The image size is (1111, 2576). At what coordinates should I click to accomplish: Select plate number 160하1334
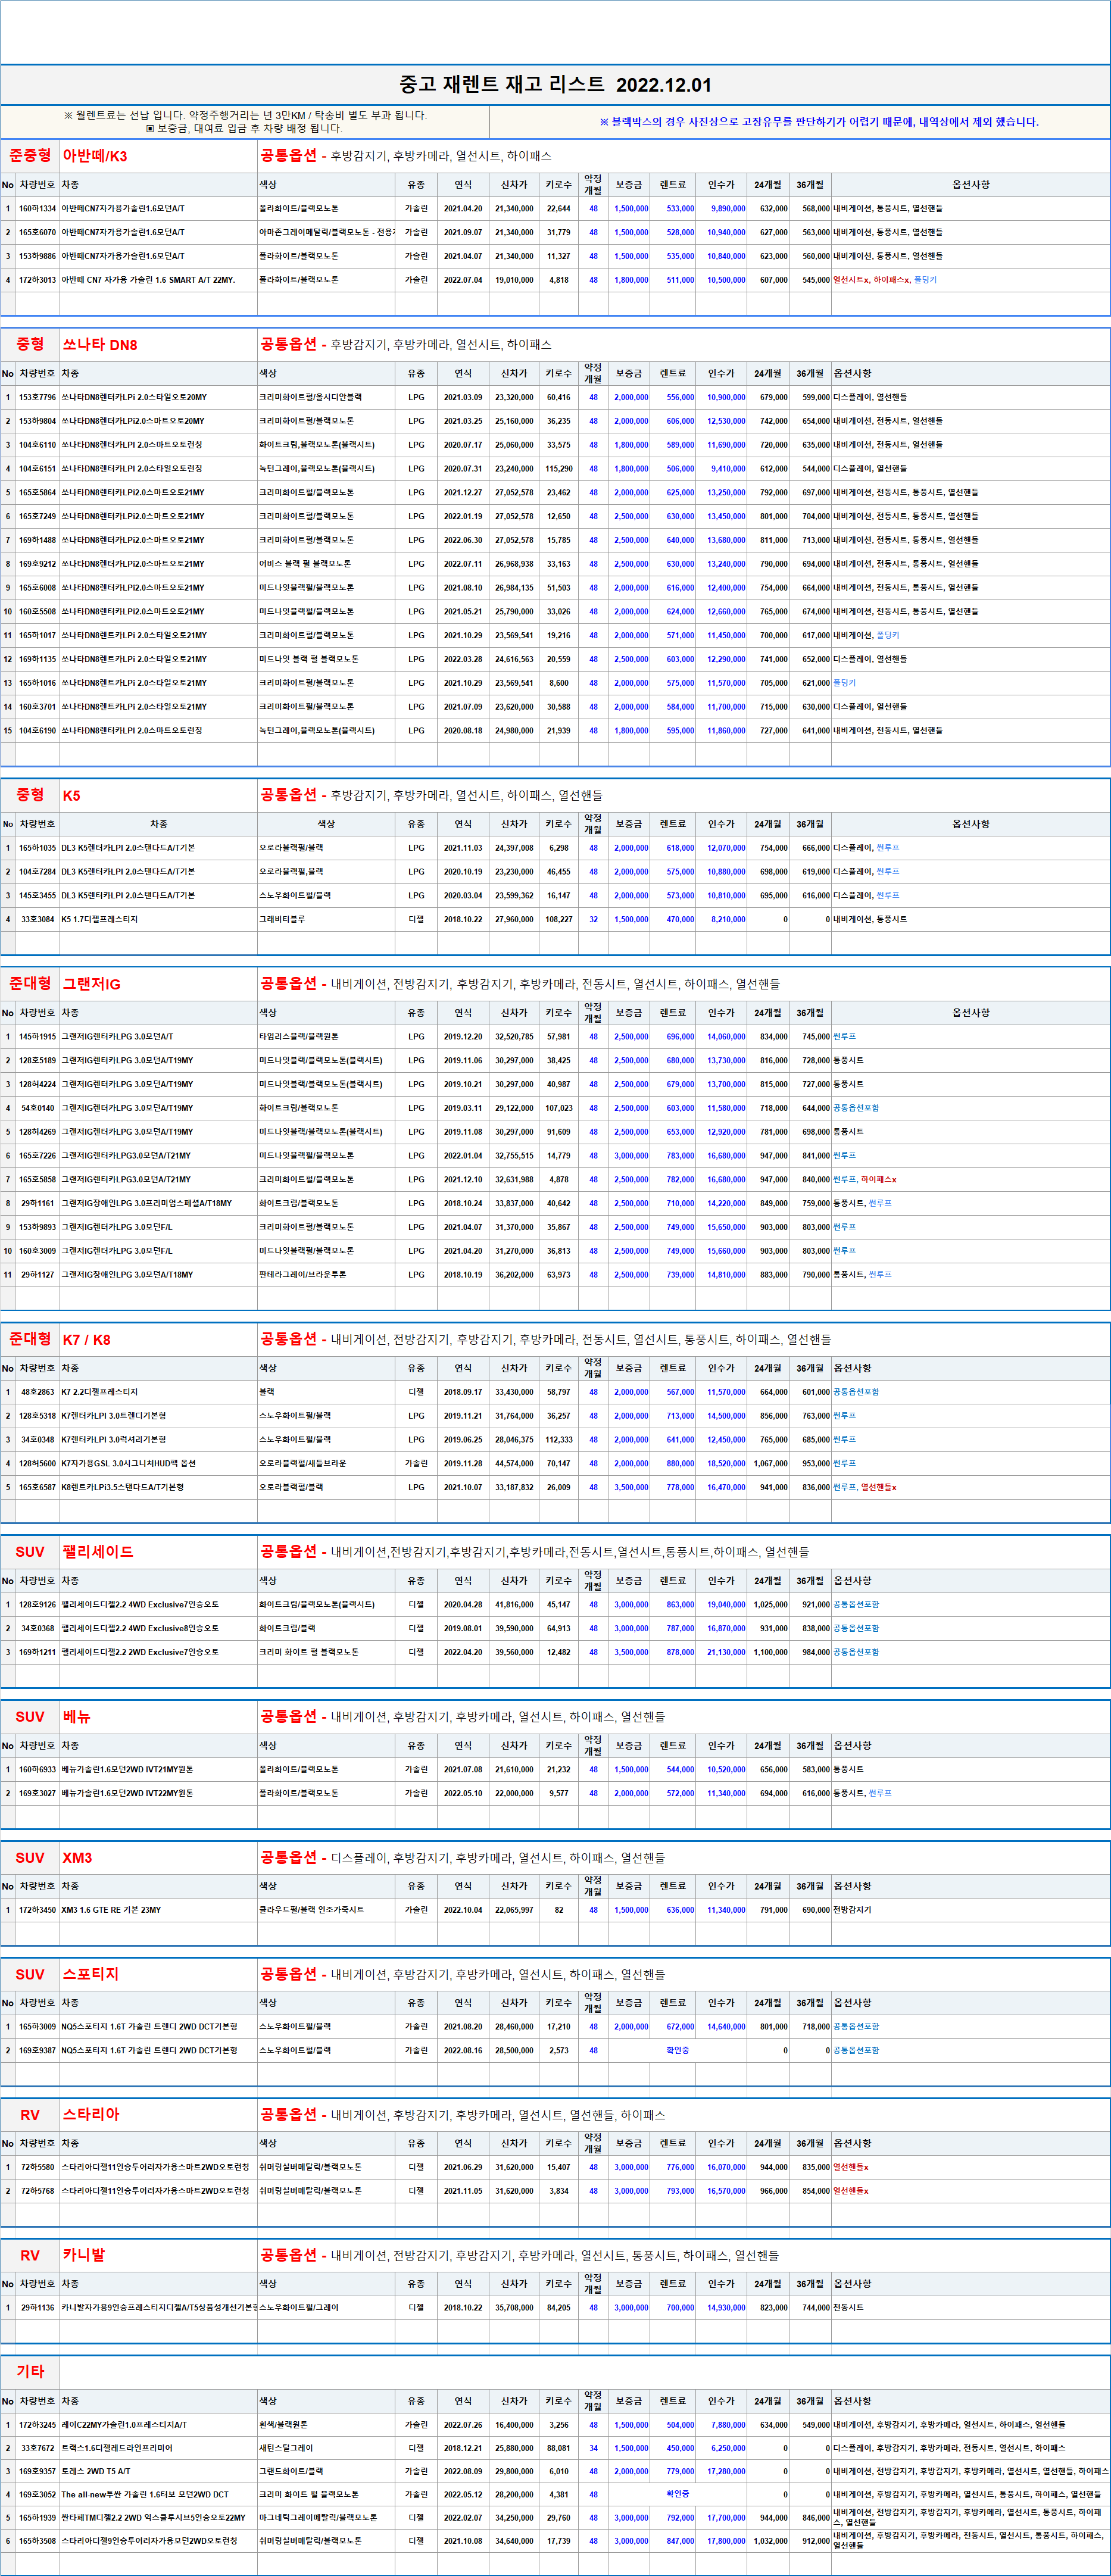point(37,209)
